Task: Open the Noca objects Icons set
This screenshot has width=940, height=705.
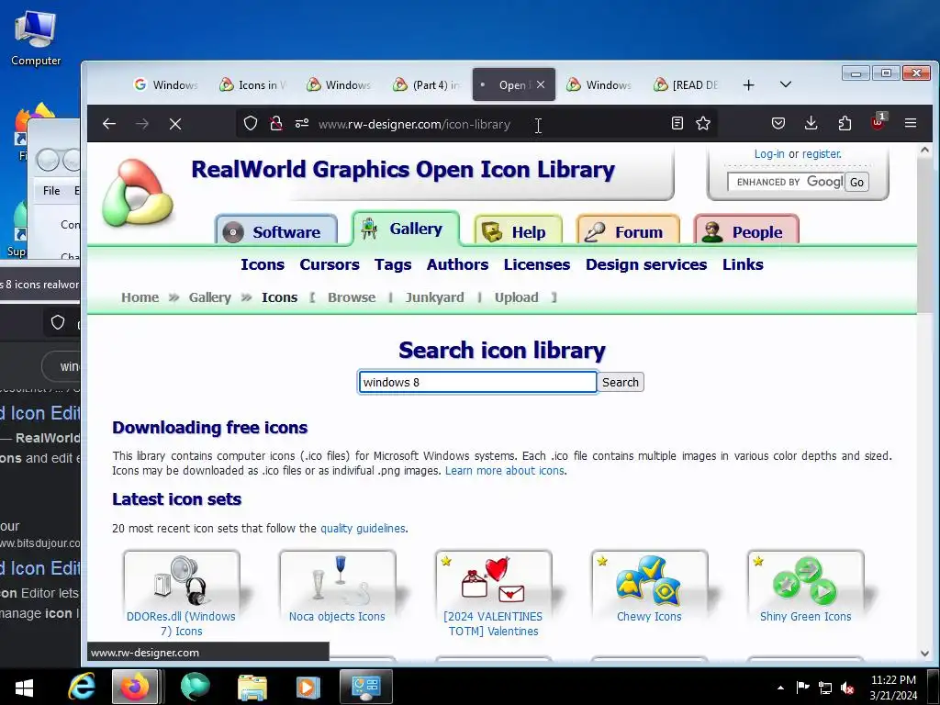Action: coord(337,587)
